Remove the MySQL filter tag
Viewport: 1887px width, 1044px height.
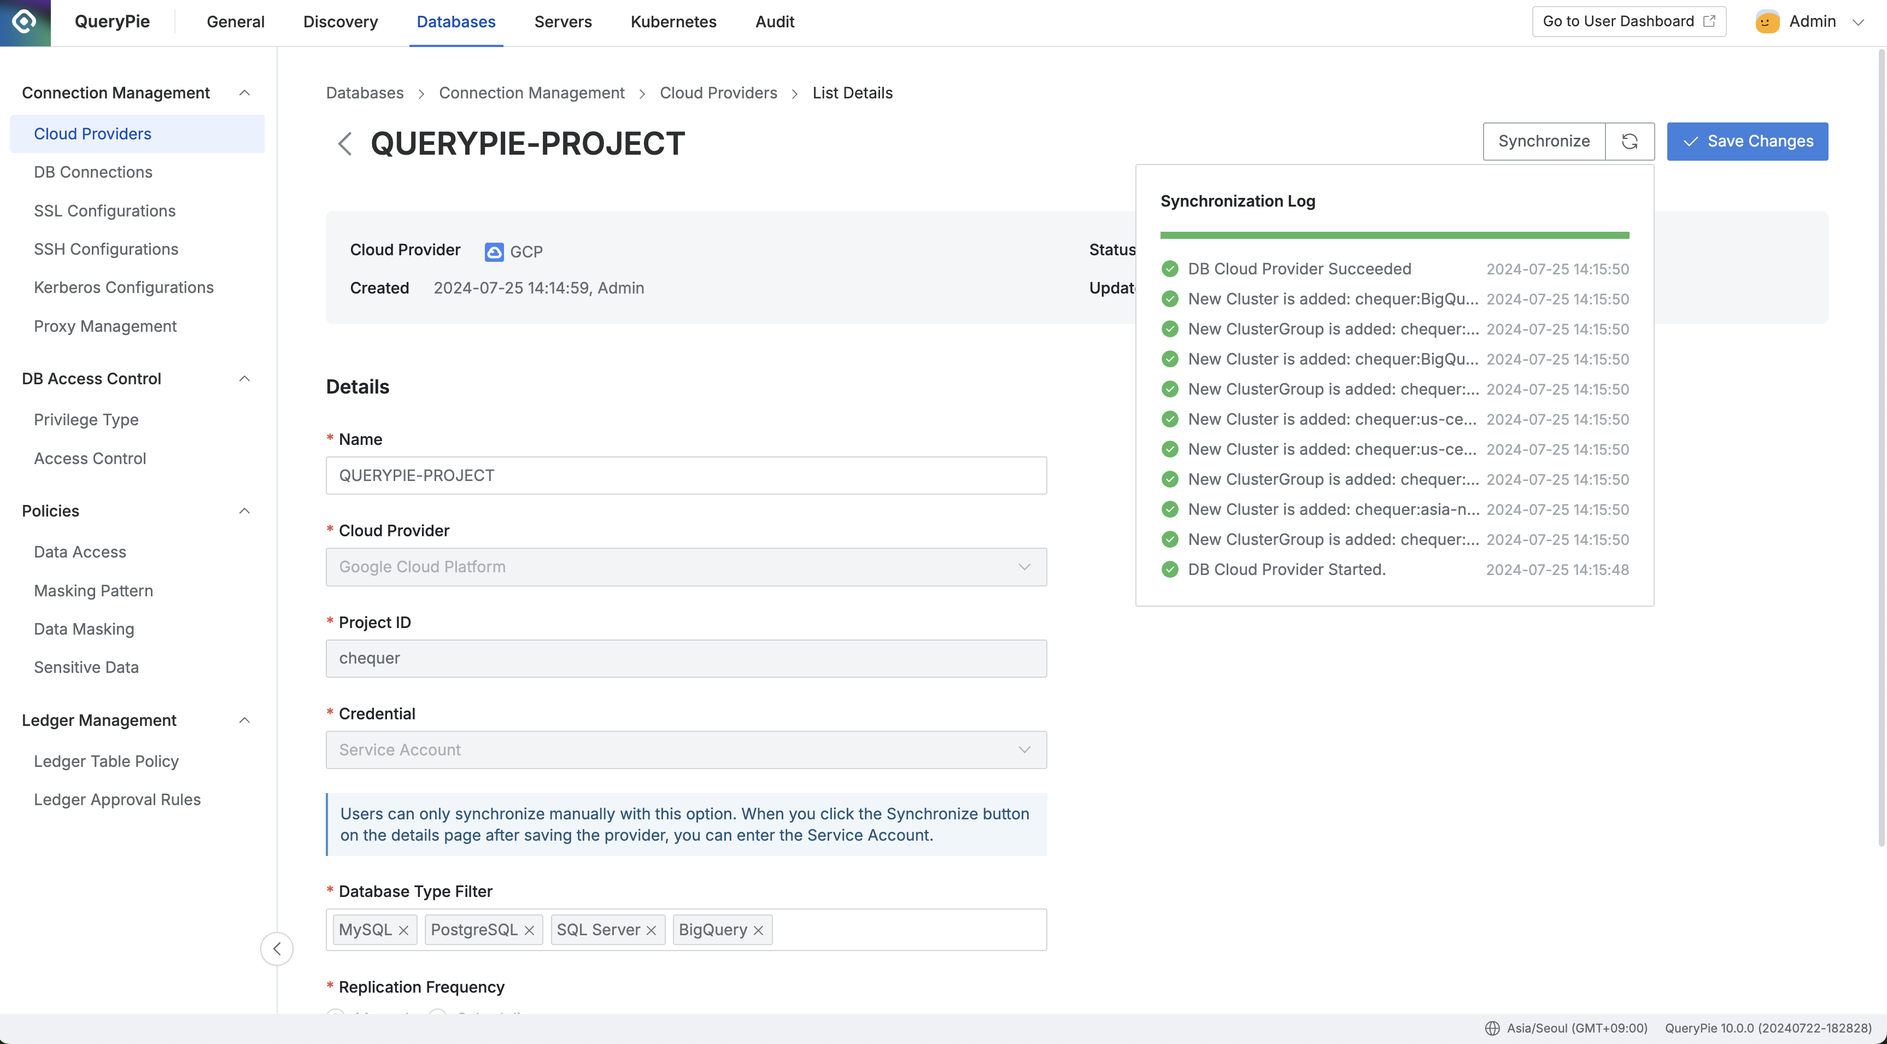click(x=403, y=930)
